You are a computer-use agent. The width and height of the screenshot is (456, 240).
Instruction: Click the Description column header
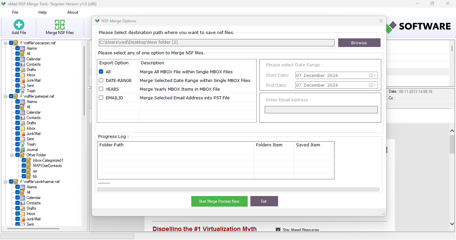click(x=153, y=63)
